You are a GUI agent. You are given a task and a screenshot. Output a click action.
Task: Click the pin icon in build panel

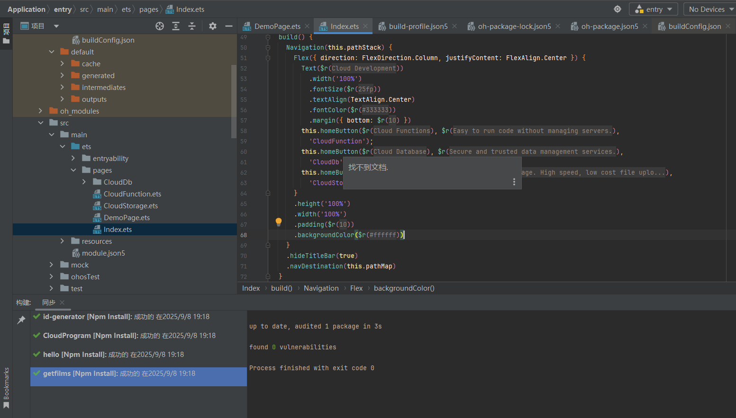(21, 320)
